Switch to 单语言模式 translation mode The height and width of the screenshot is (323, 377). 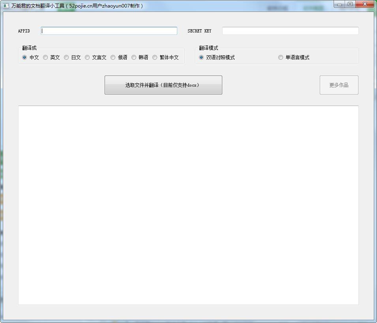[x=281, y=57]
